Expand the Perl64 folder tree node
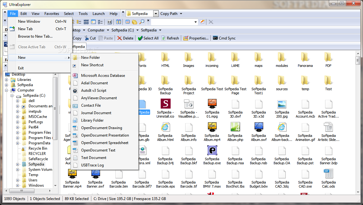 (18, 128)
